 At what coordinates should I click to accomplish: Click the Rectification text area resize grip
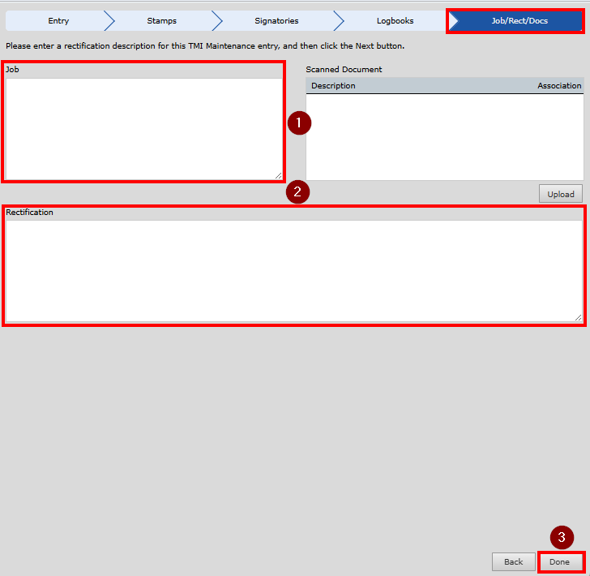pyautogui.click(x=578, y=317)
